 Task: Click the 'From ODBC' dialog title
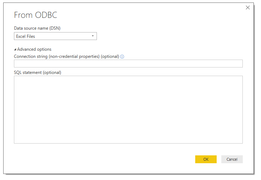pos(35,15)
